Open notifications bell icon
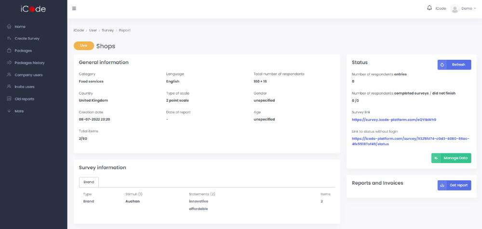This screenshot has width=482, height=229. click(x=429, y=8)
